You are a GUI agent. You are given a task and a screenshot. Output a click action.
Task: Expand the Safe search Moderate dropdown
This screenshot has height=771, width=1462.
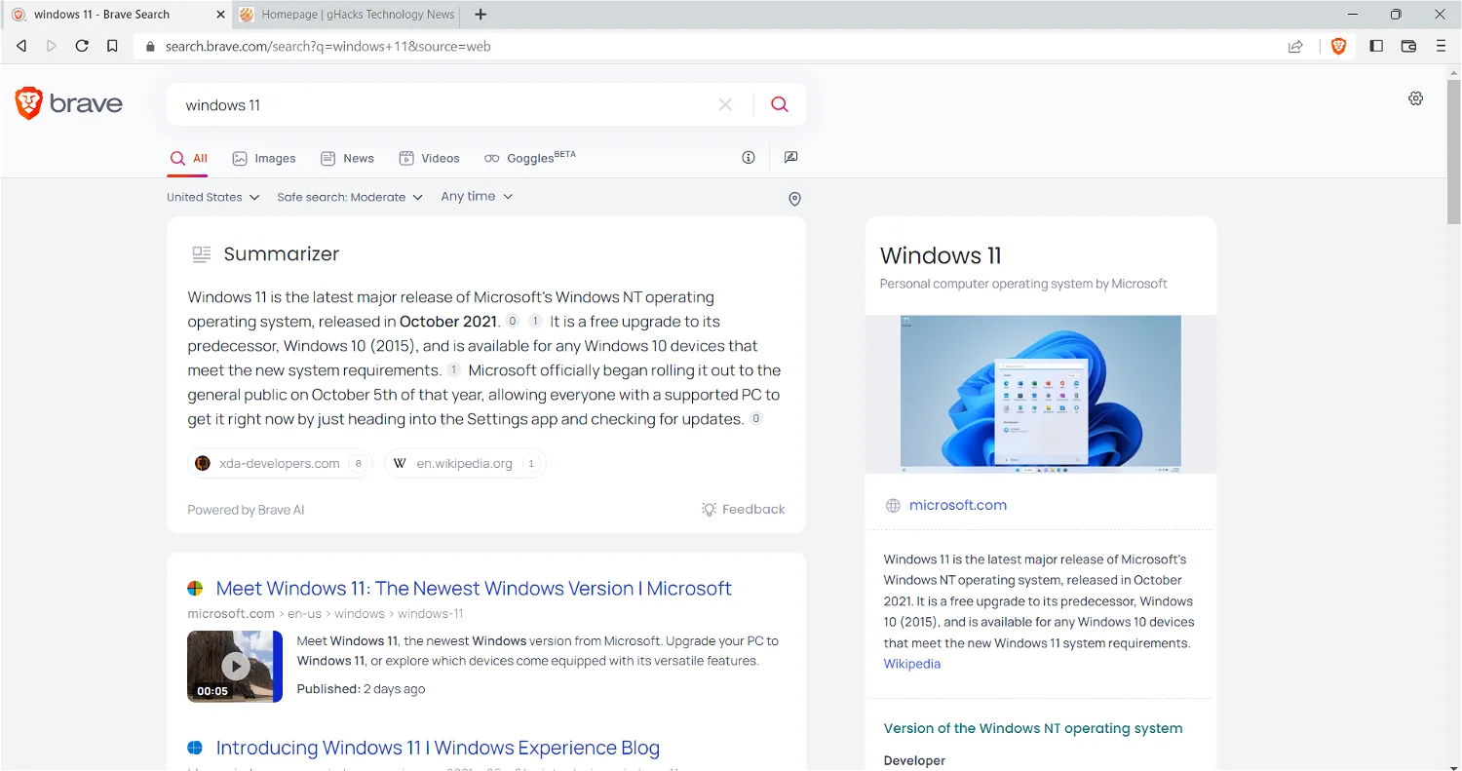click(x=349, y=197)
